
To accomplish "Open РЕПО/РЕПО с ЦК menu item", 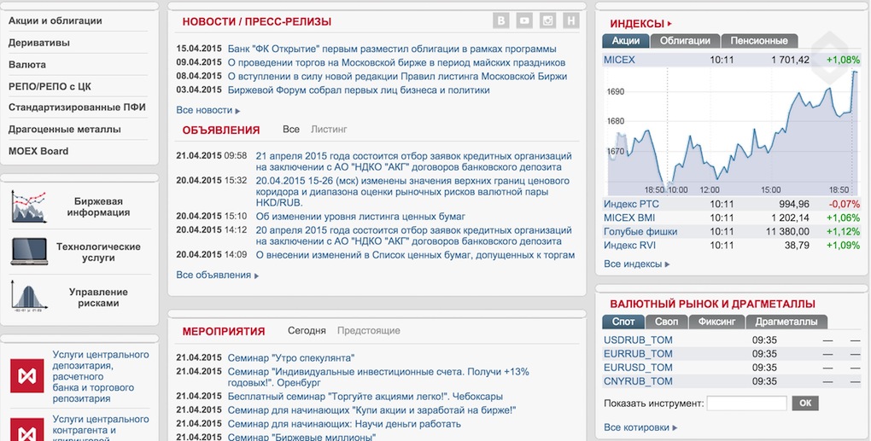I will tap(50, 86).
